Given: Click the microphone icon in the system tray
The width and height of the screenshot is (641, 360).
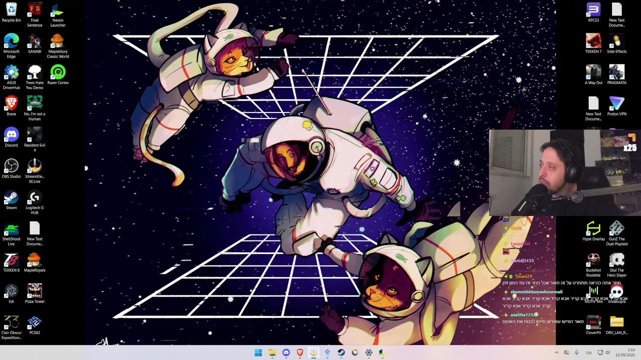Looking at the screenshot, I should click(x=576, y=352).
